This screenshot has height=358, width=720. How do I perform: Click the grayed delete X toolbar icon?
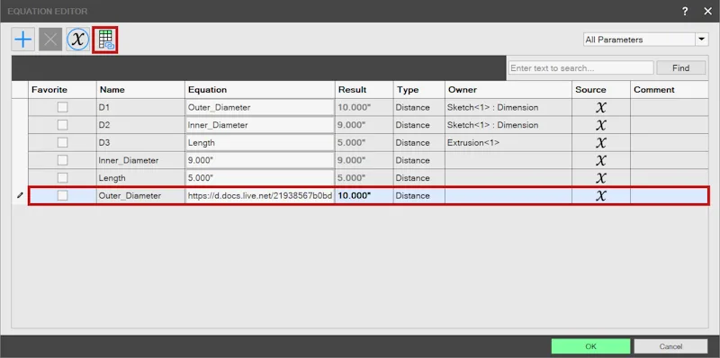pos(50,40)
